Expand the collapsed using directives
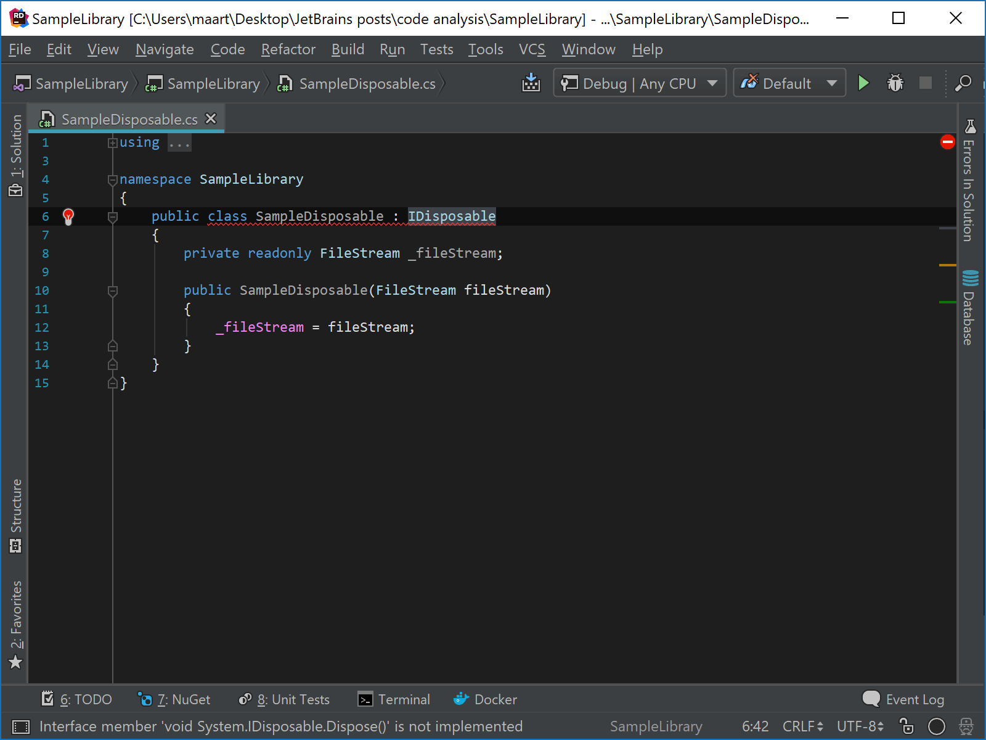Viewport: 986px width, 740px height. click(x=113, y=143)
